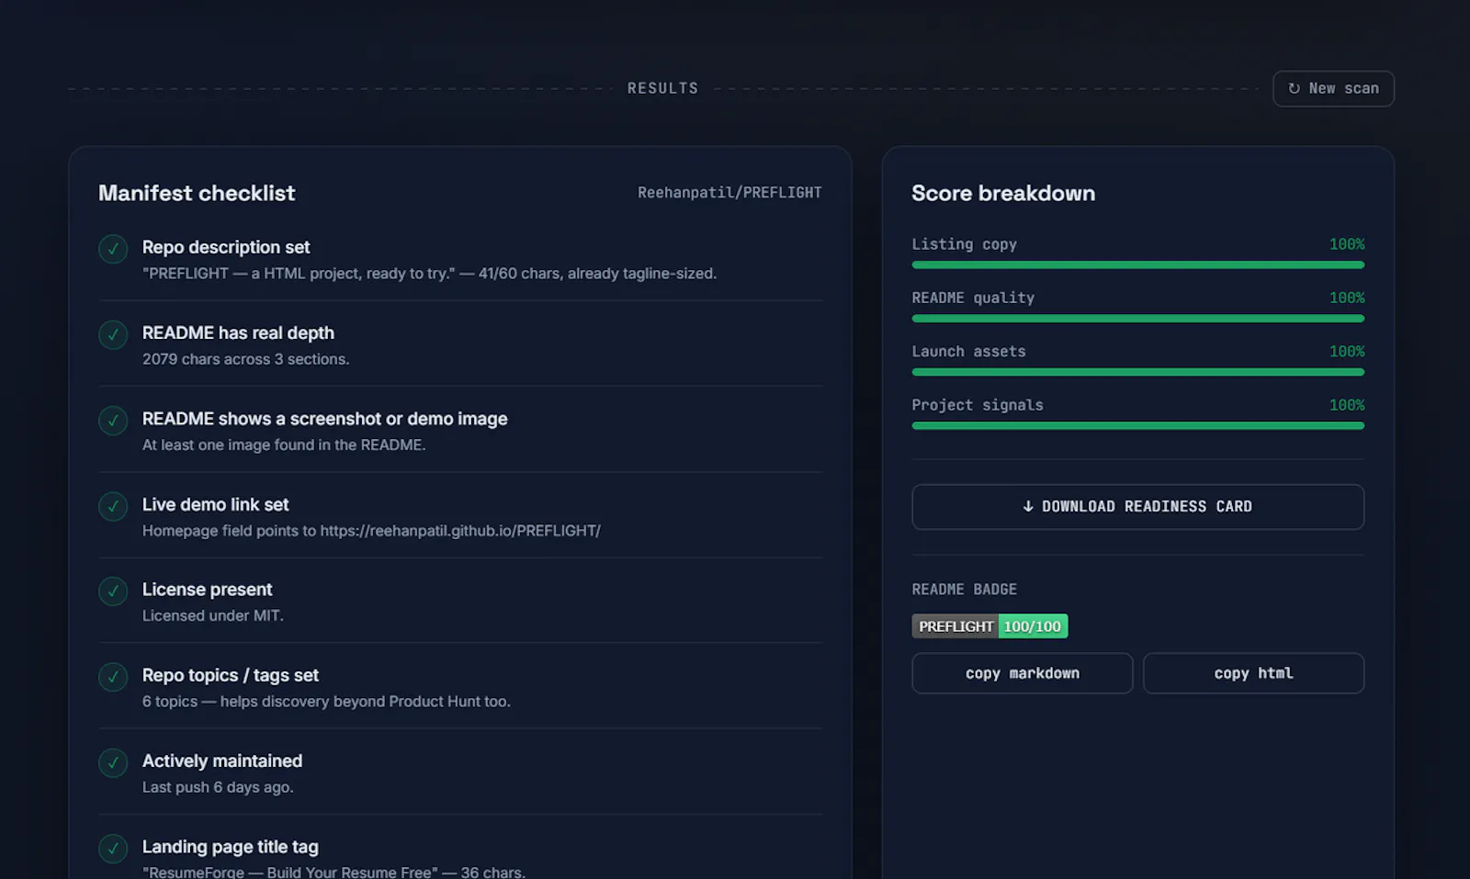This screenshot has height=879, width=1470.
Task: Click the checkmark icon beside Actively maintained
Action: pos(113,762)
